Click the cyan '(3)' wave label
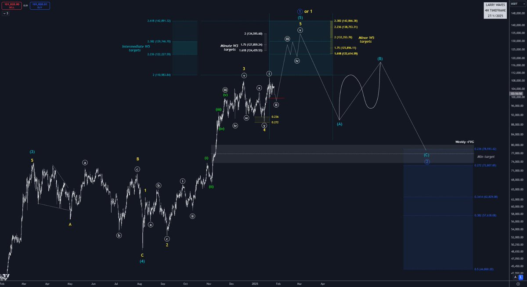This screenshot has width=527, height=287. [x=32, y=152]
